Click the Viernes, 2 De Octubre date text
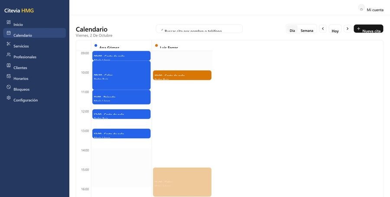390x197 pixels. pyautogui.click(x=94, y=35)
